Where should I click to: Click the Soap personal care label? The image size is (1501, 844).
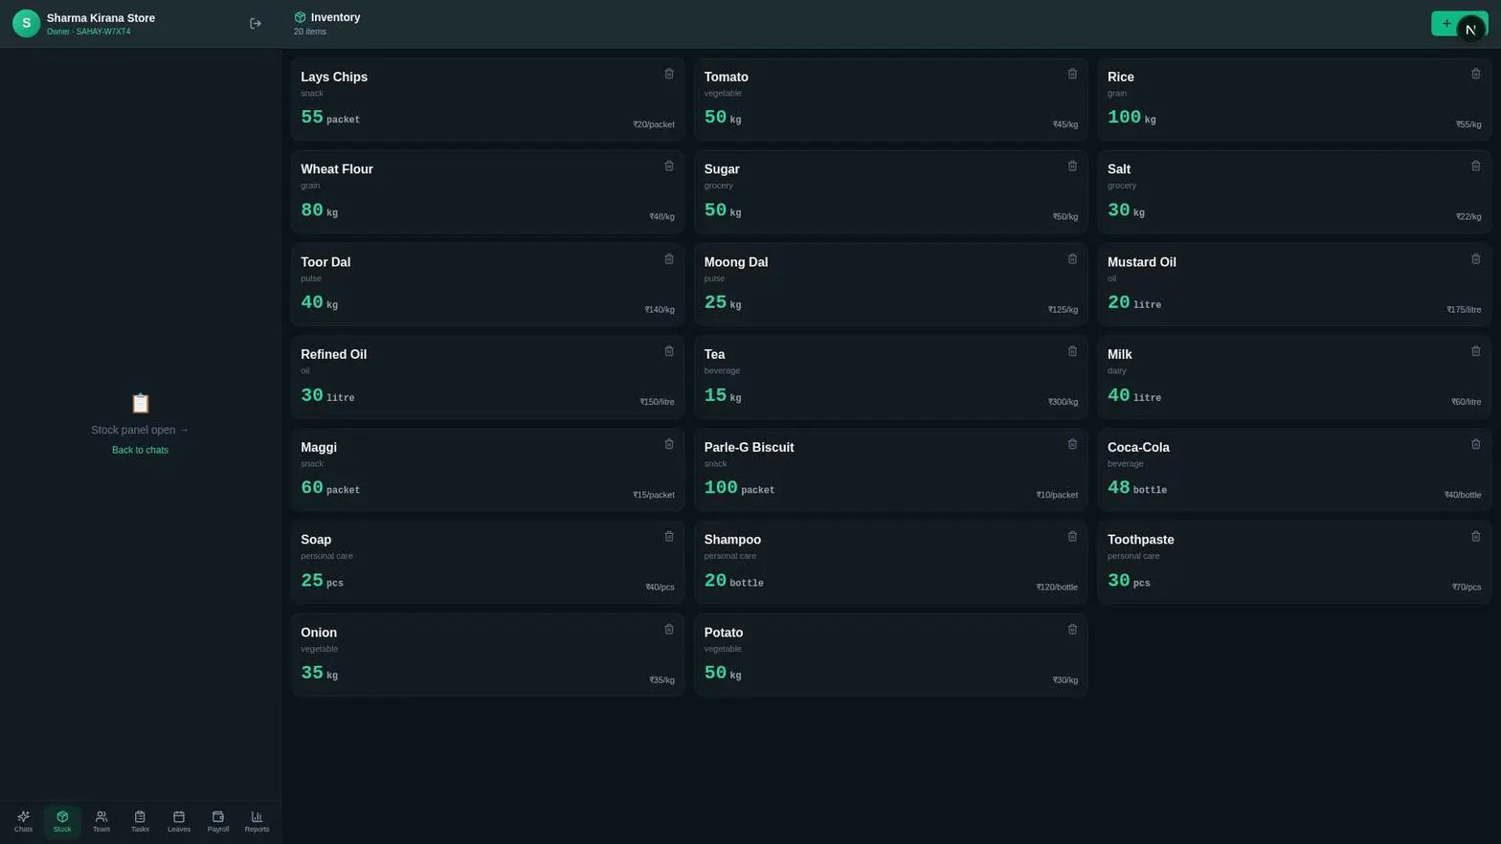[x=326, y=556]
